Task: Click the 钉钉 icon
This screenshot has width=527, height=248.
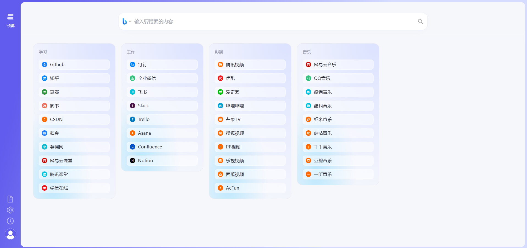Action: [x=133, y=64]
